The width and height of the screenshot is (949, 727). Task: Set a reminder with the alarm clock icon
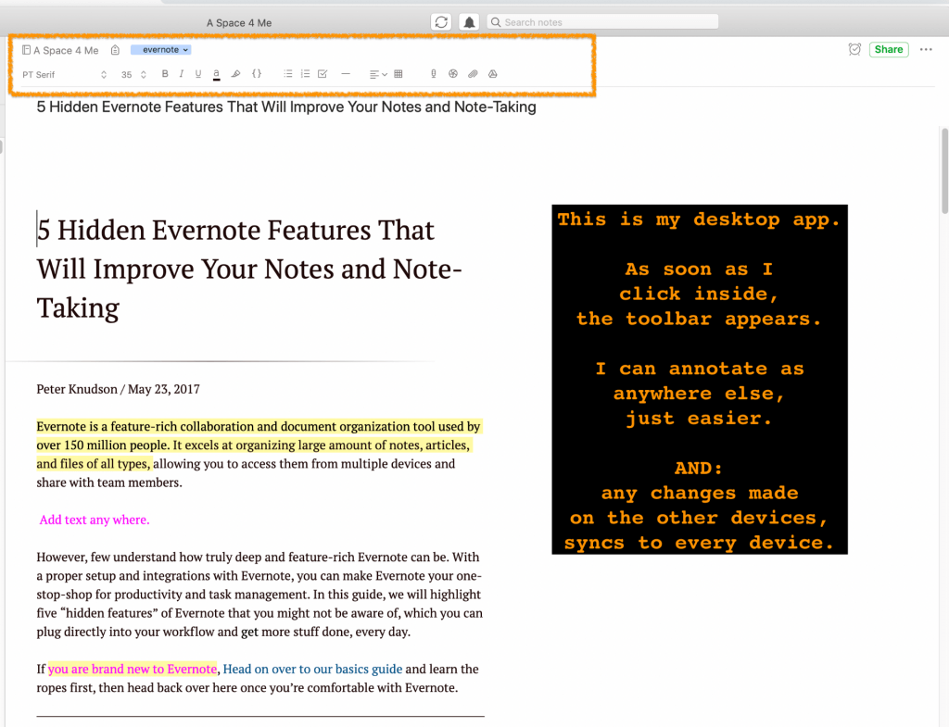[854, 50]
